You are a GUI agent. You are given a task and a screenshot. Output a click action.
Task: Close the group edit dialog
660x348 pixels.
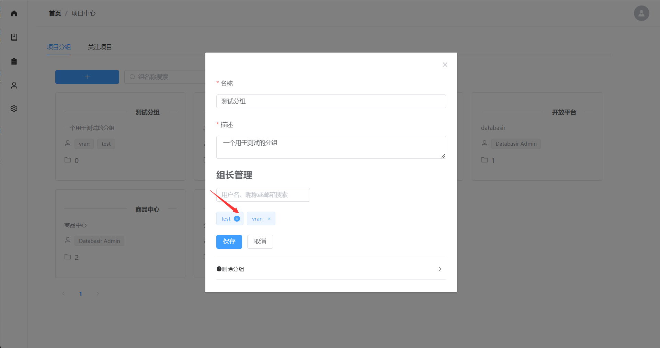tap(445, 65)
